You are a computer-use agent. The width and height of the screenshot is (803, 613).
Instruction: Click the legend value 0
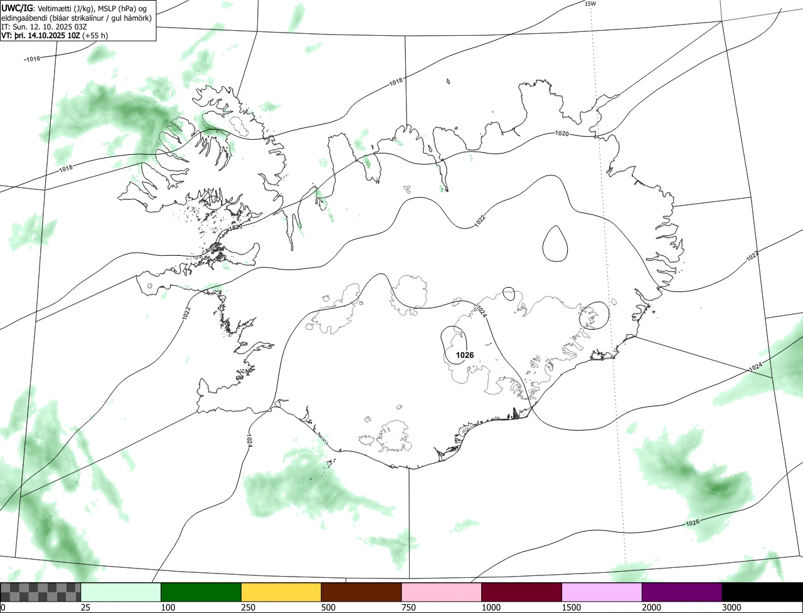pos(3,607)
